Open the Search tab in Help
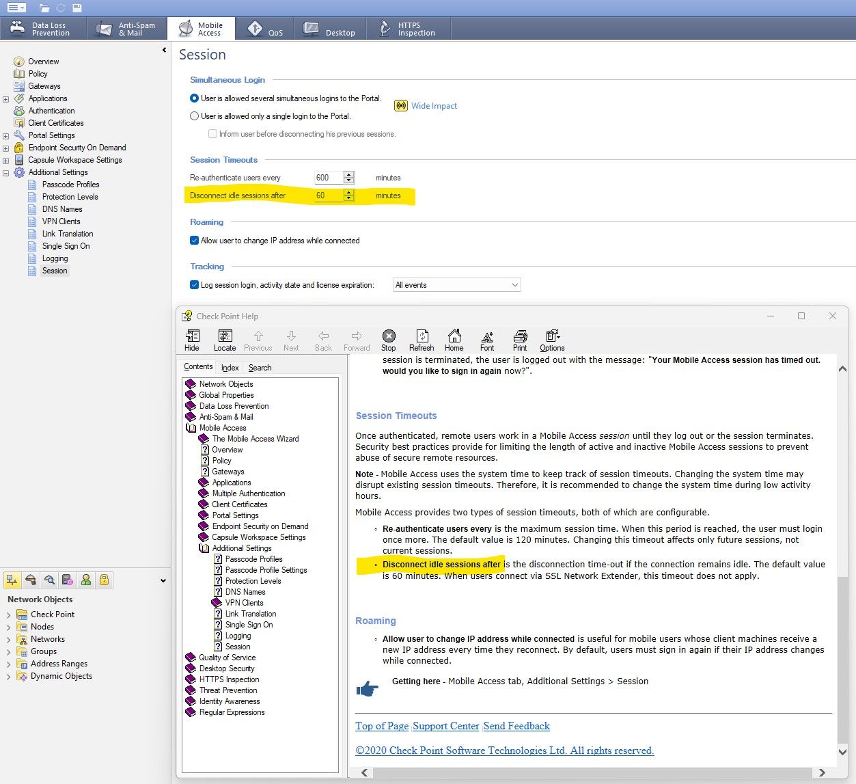The height and width of the screenshot is (784, 856). (x=260, y=368)
